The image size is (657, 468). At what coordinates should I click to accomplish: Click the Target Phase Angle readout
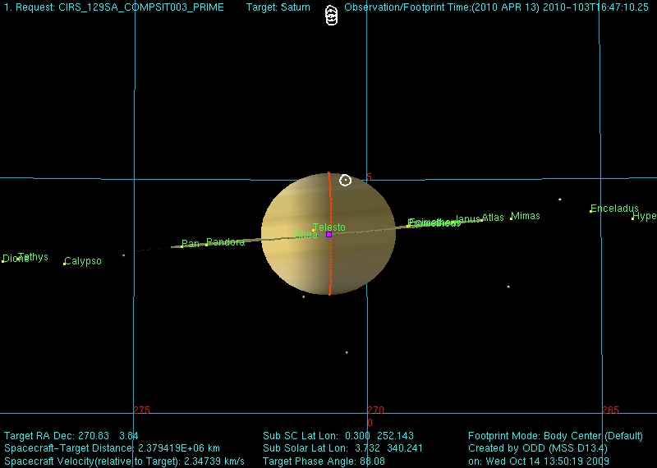[324, 461]
